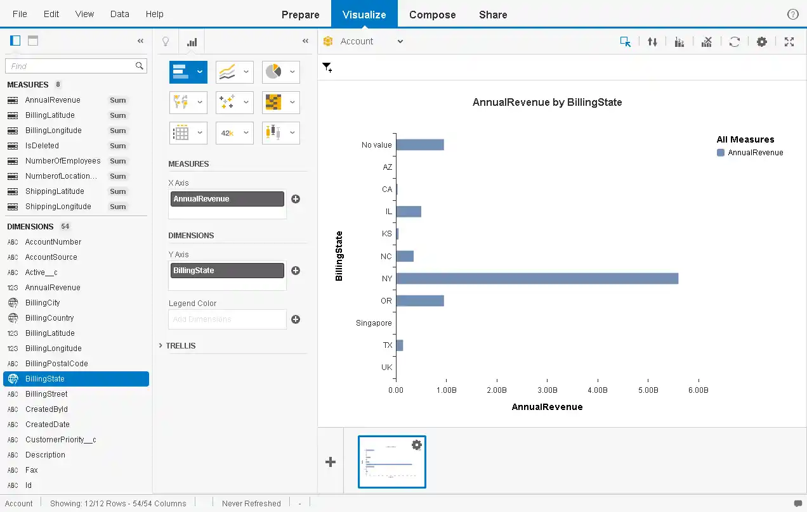This screenshot has height=512, width=807.
Task: Add a dimension to Legend Color
Action: click(296, 319)
